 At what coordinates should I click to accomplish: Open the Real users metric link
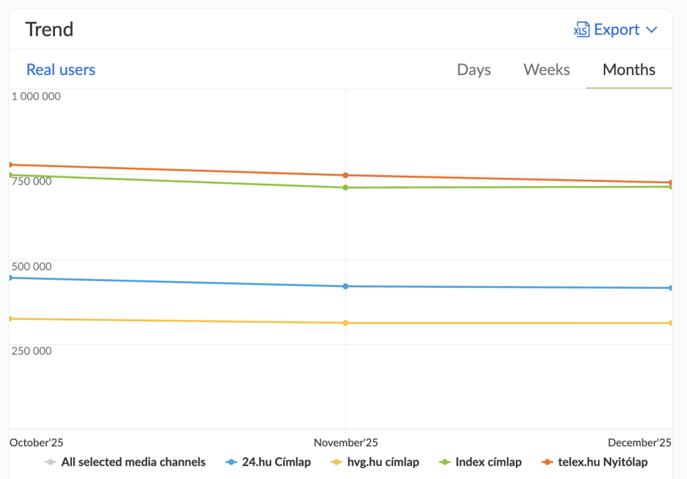coord(61,70)
